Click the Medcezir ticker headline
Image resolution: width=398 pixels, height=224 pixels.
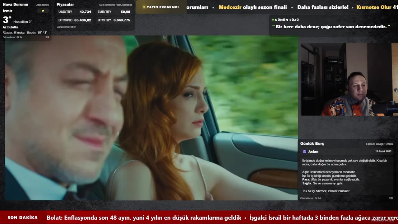pos(252,7)
